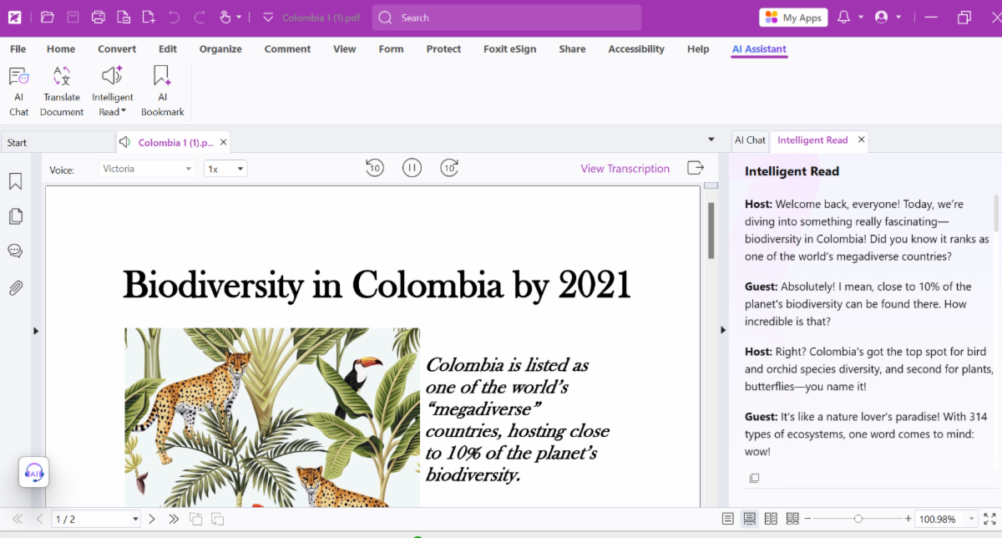Collapse the right panel arrow

pyautogui.click(x=723, y=330)
